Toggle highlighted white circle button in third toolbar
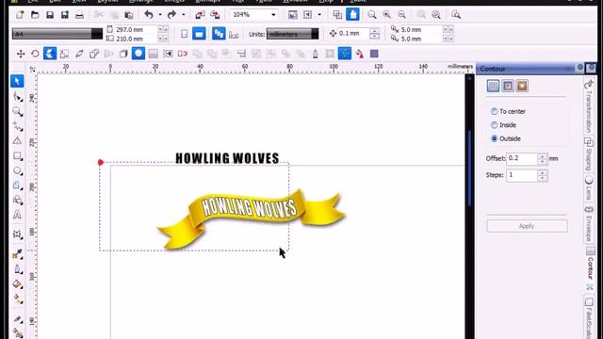The image size is (603, 339). click(139, 54)
